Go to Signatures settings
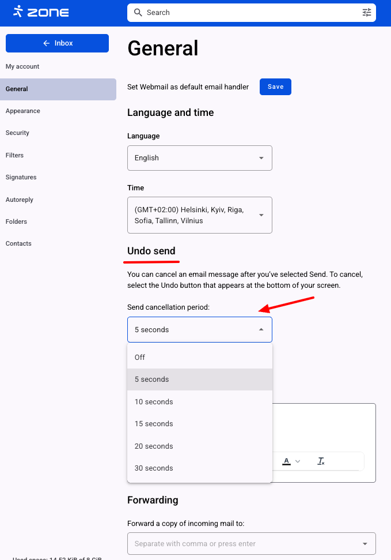Image resolution: width=391 pixels, height=560 pixels. coord(21,177)
